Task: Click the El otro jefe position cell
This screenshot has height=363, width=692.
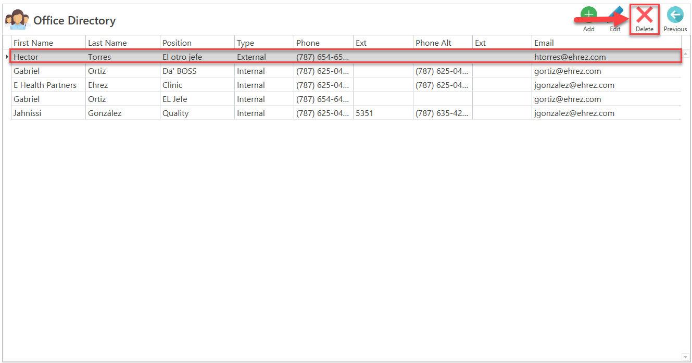Action: point(197,57)
